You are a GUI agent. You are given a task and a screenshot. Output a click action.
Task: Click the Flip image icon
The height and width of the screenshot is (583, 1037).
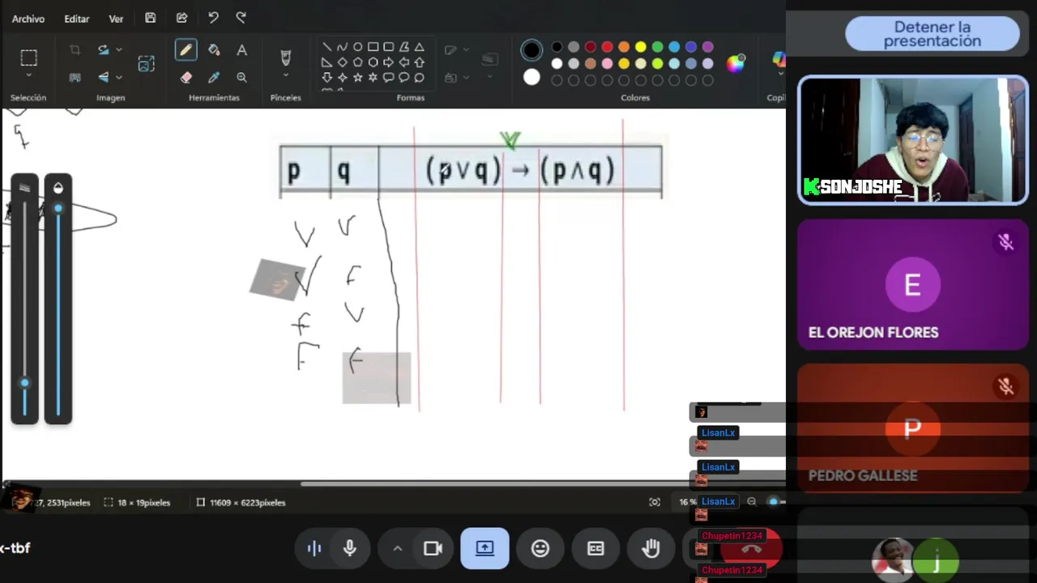103,77
